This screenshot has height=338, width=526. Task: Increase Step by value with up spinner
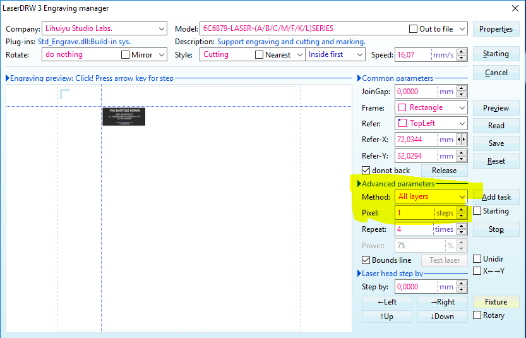tap(462, 284)
